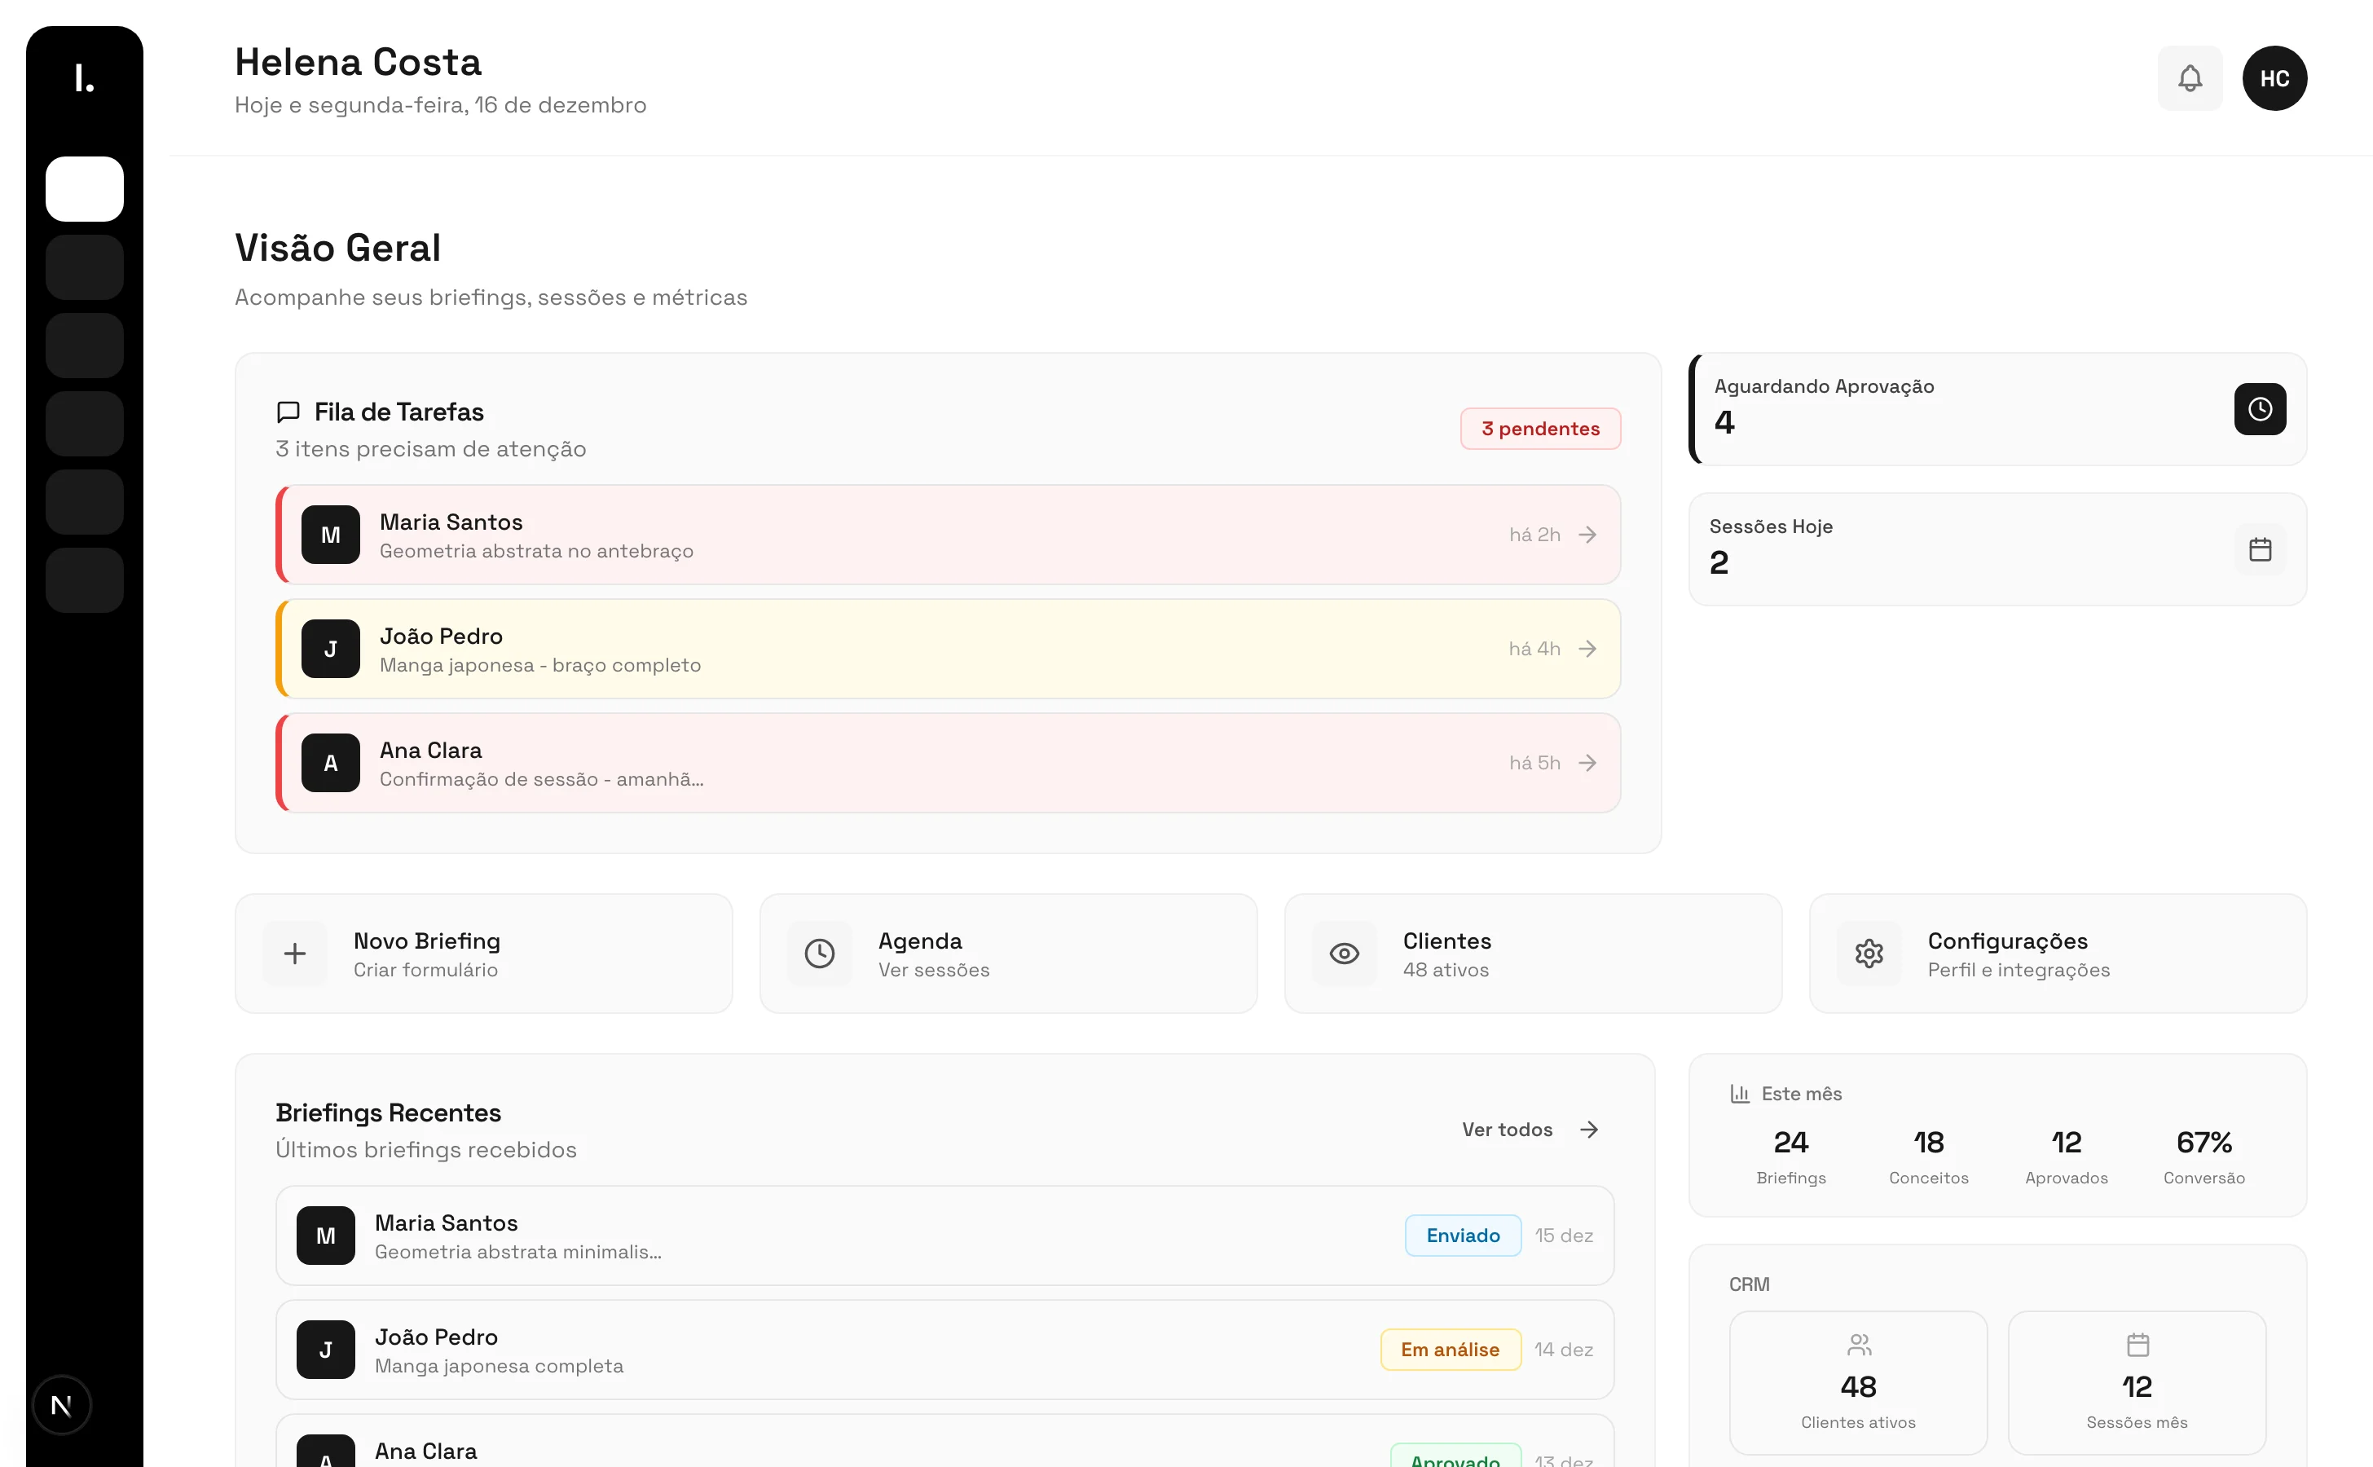Viewport: 2373px width, 1467px height.
Task: Click the app logo at top of sidebar
Action: (83, 77)
